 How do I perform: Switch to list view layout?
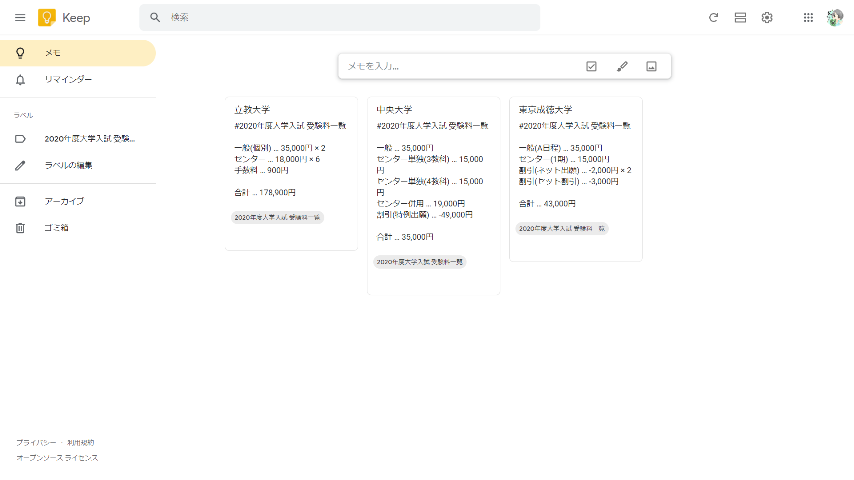(x=740, y=18)
